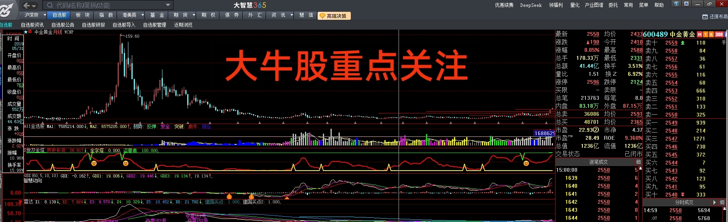Open the 板块 tab

coord(83,15)
